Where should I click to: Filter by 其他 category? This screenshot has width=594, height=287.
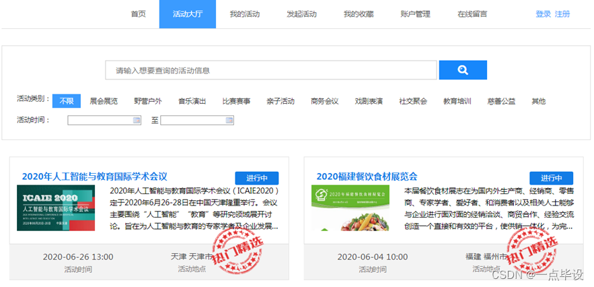click(539, 101)
